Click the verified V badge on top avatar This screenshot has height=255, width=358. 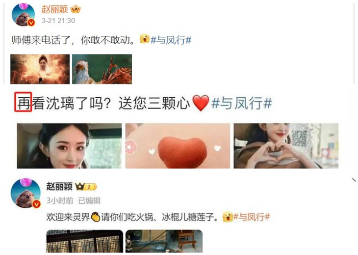(x=31, y=23)
